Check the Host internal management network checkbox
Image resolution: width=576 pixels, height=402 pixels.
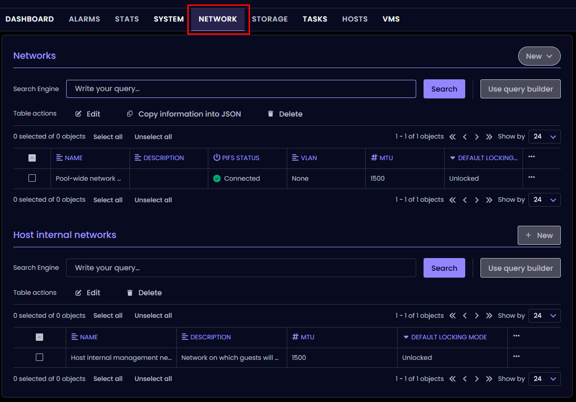coord(40,357)
